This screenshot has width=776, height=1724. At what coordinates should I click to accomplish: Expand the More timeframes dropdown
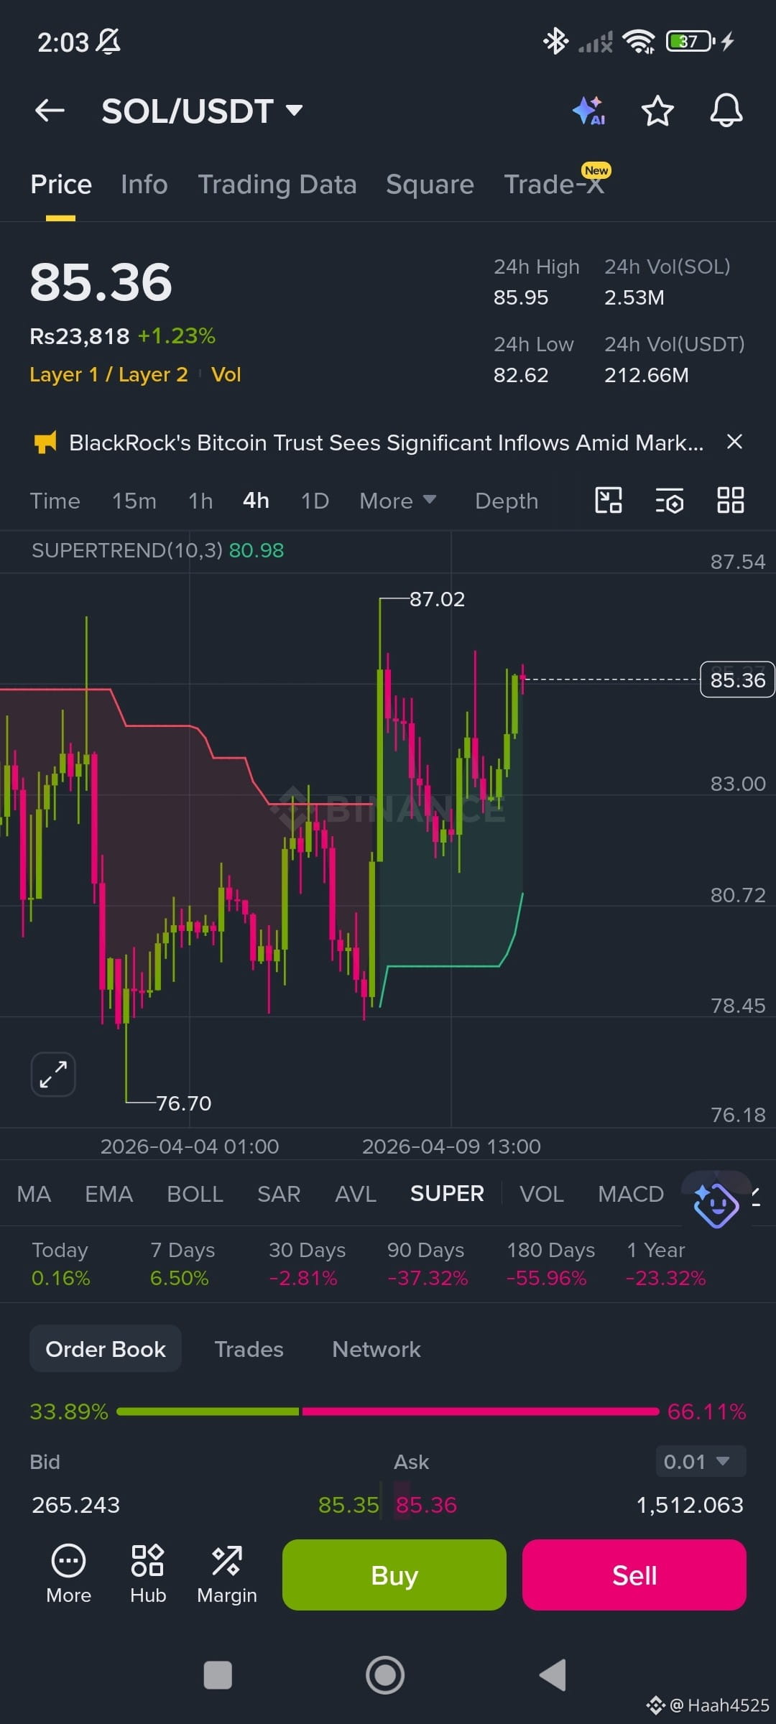[397, 501]
